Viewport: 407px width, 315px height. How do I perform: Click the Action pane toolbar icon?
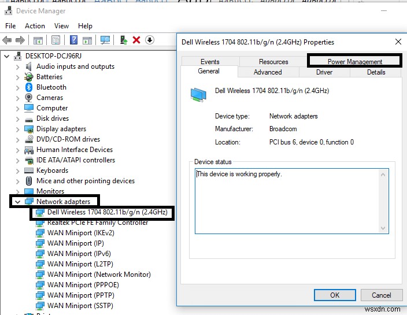[87, 40]
